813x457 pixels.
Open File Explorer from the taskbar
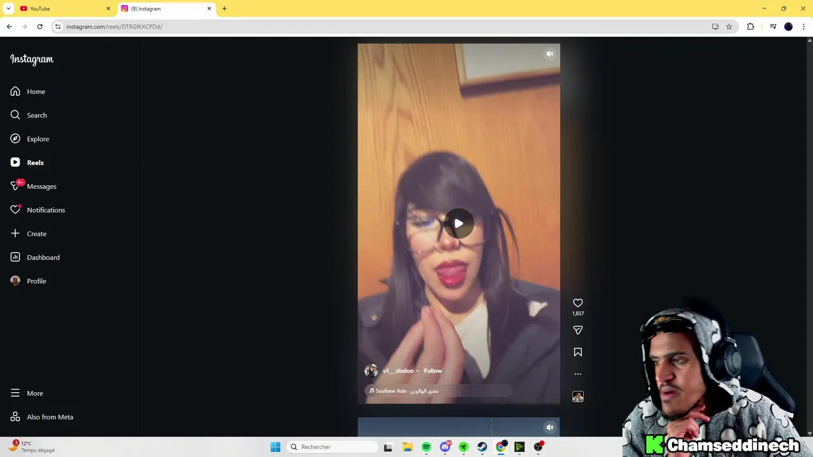[407, 447]
